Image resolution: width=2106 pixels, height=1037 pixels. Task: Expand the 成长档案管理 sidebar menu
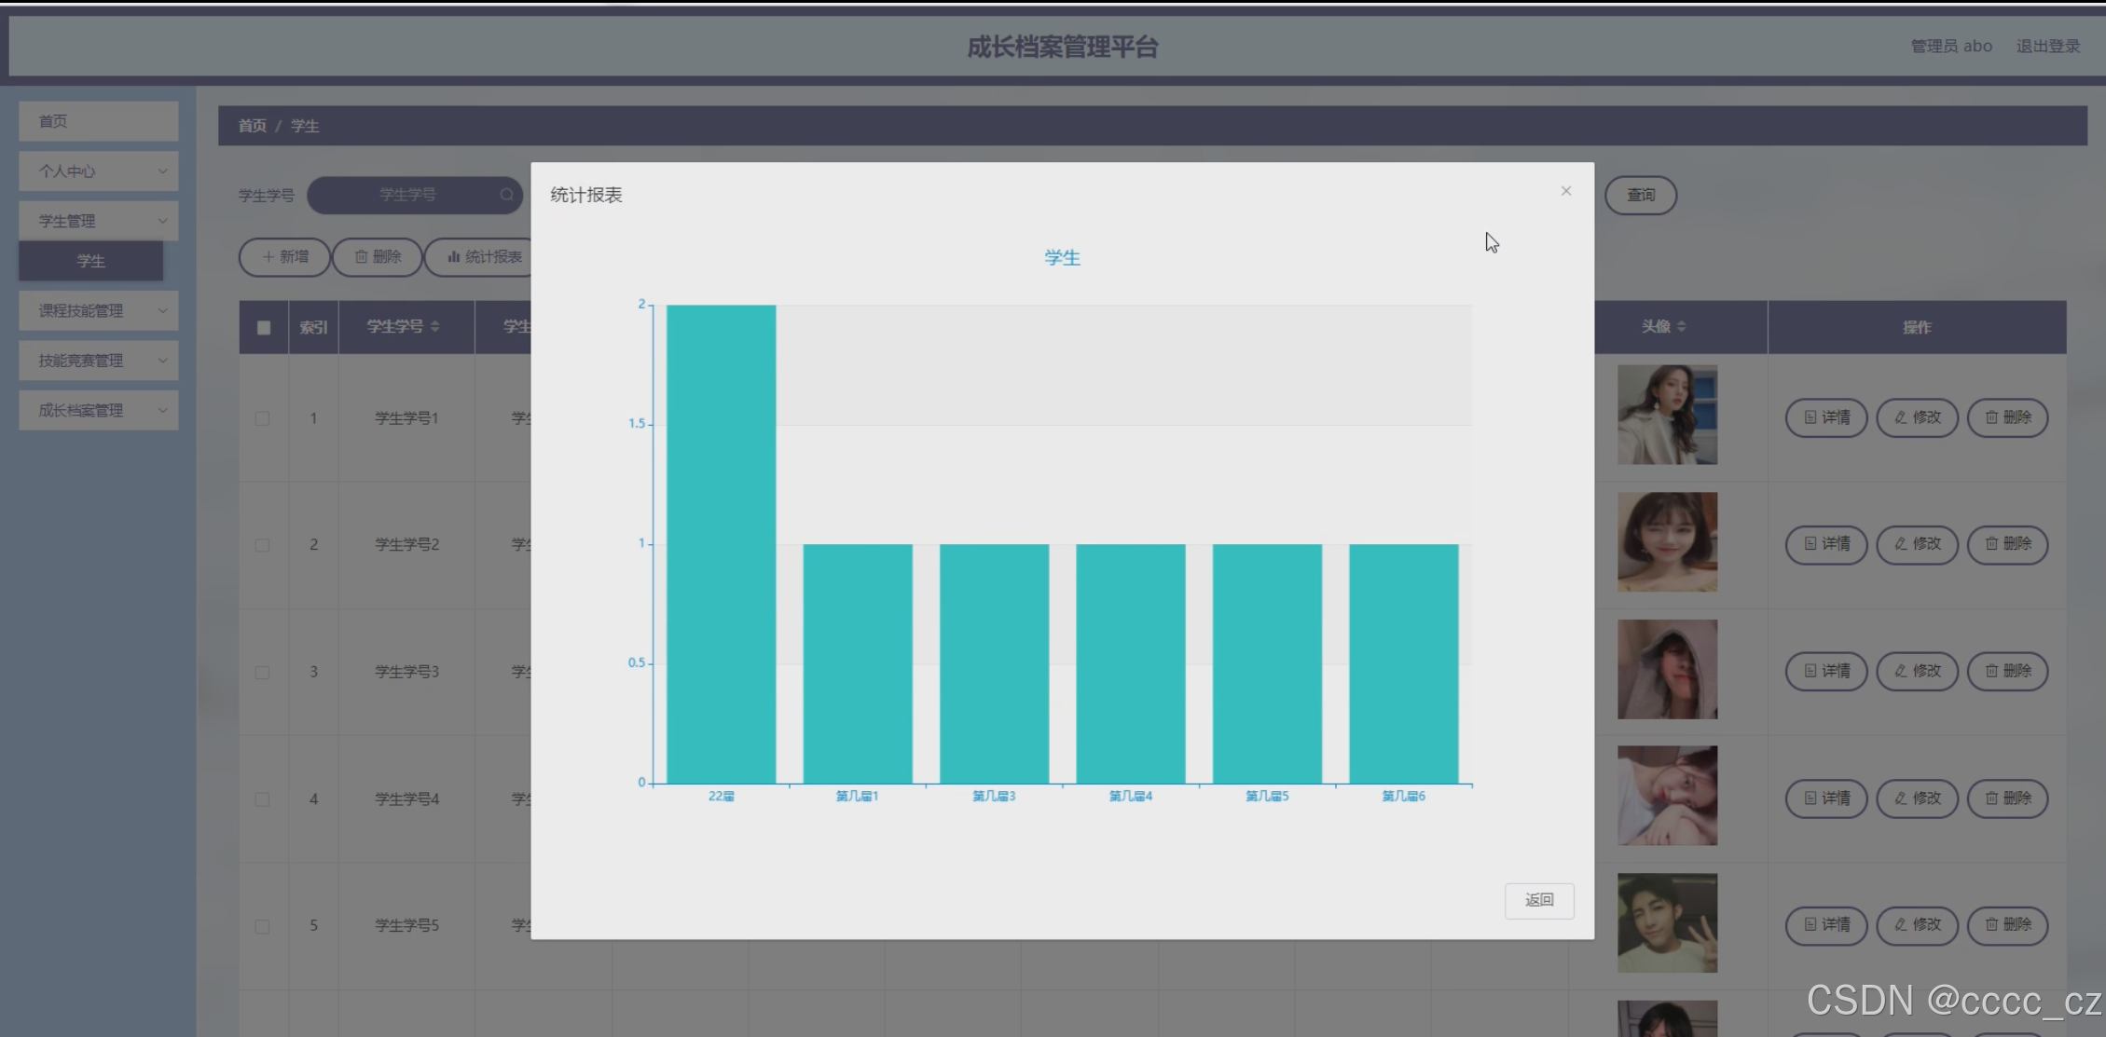point(98,411)
